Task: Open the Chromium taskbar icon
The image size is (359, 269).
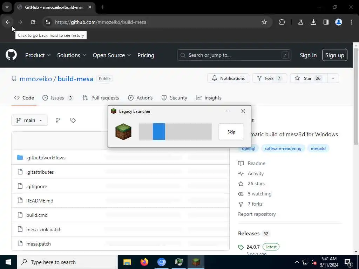Action: [161, 262]
